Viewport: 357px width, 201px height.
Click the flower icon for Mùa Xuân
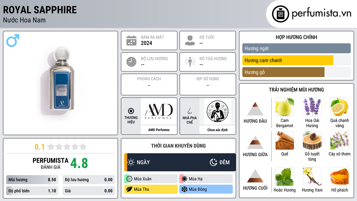click(129, 179)
